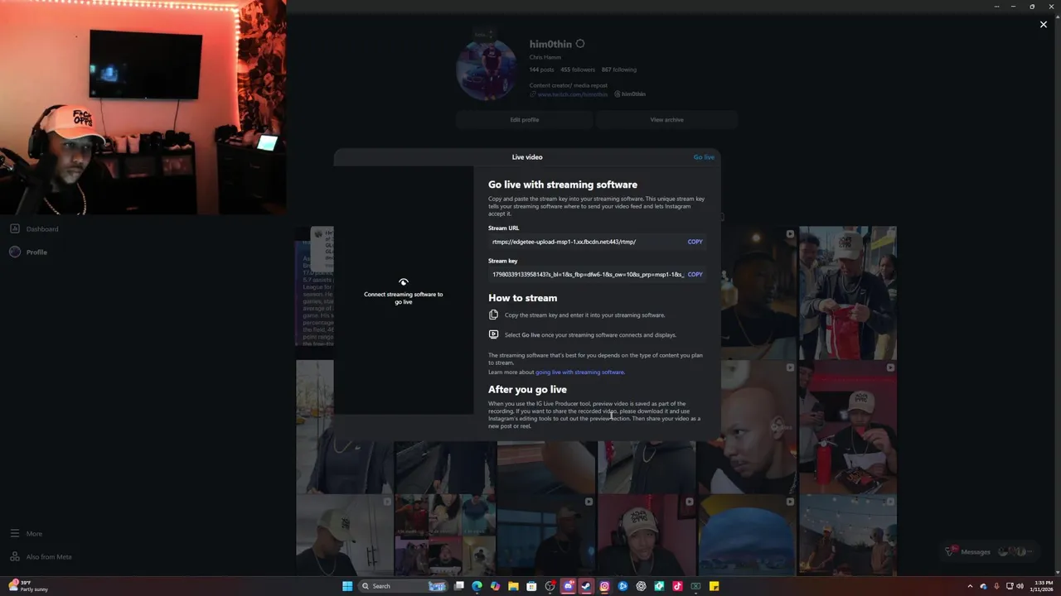1061x596 pixels.
Task: Open Task View from the taskbar
Action: 458,586
